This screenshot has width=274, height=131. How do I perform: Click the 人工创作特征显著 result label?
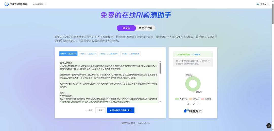point(183,54)
